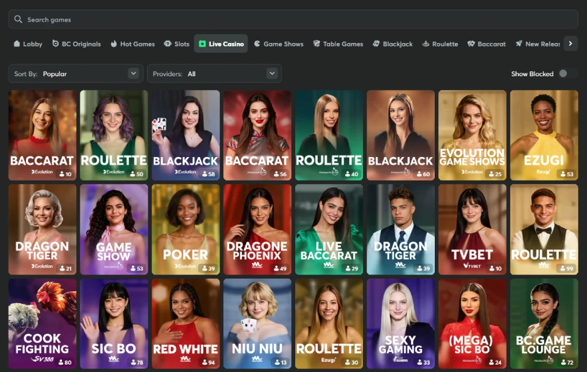The image size is (587, 372).
Task: Open the Evolution Dragon Tiger card
Action: click(x=43, y=229)
